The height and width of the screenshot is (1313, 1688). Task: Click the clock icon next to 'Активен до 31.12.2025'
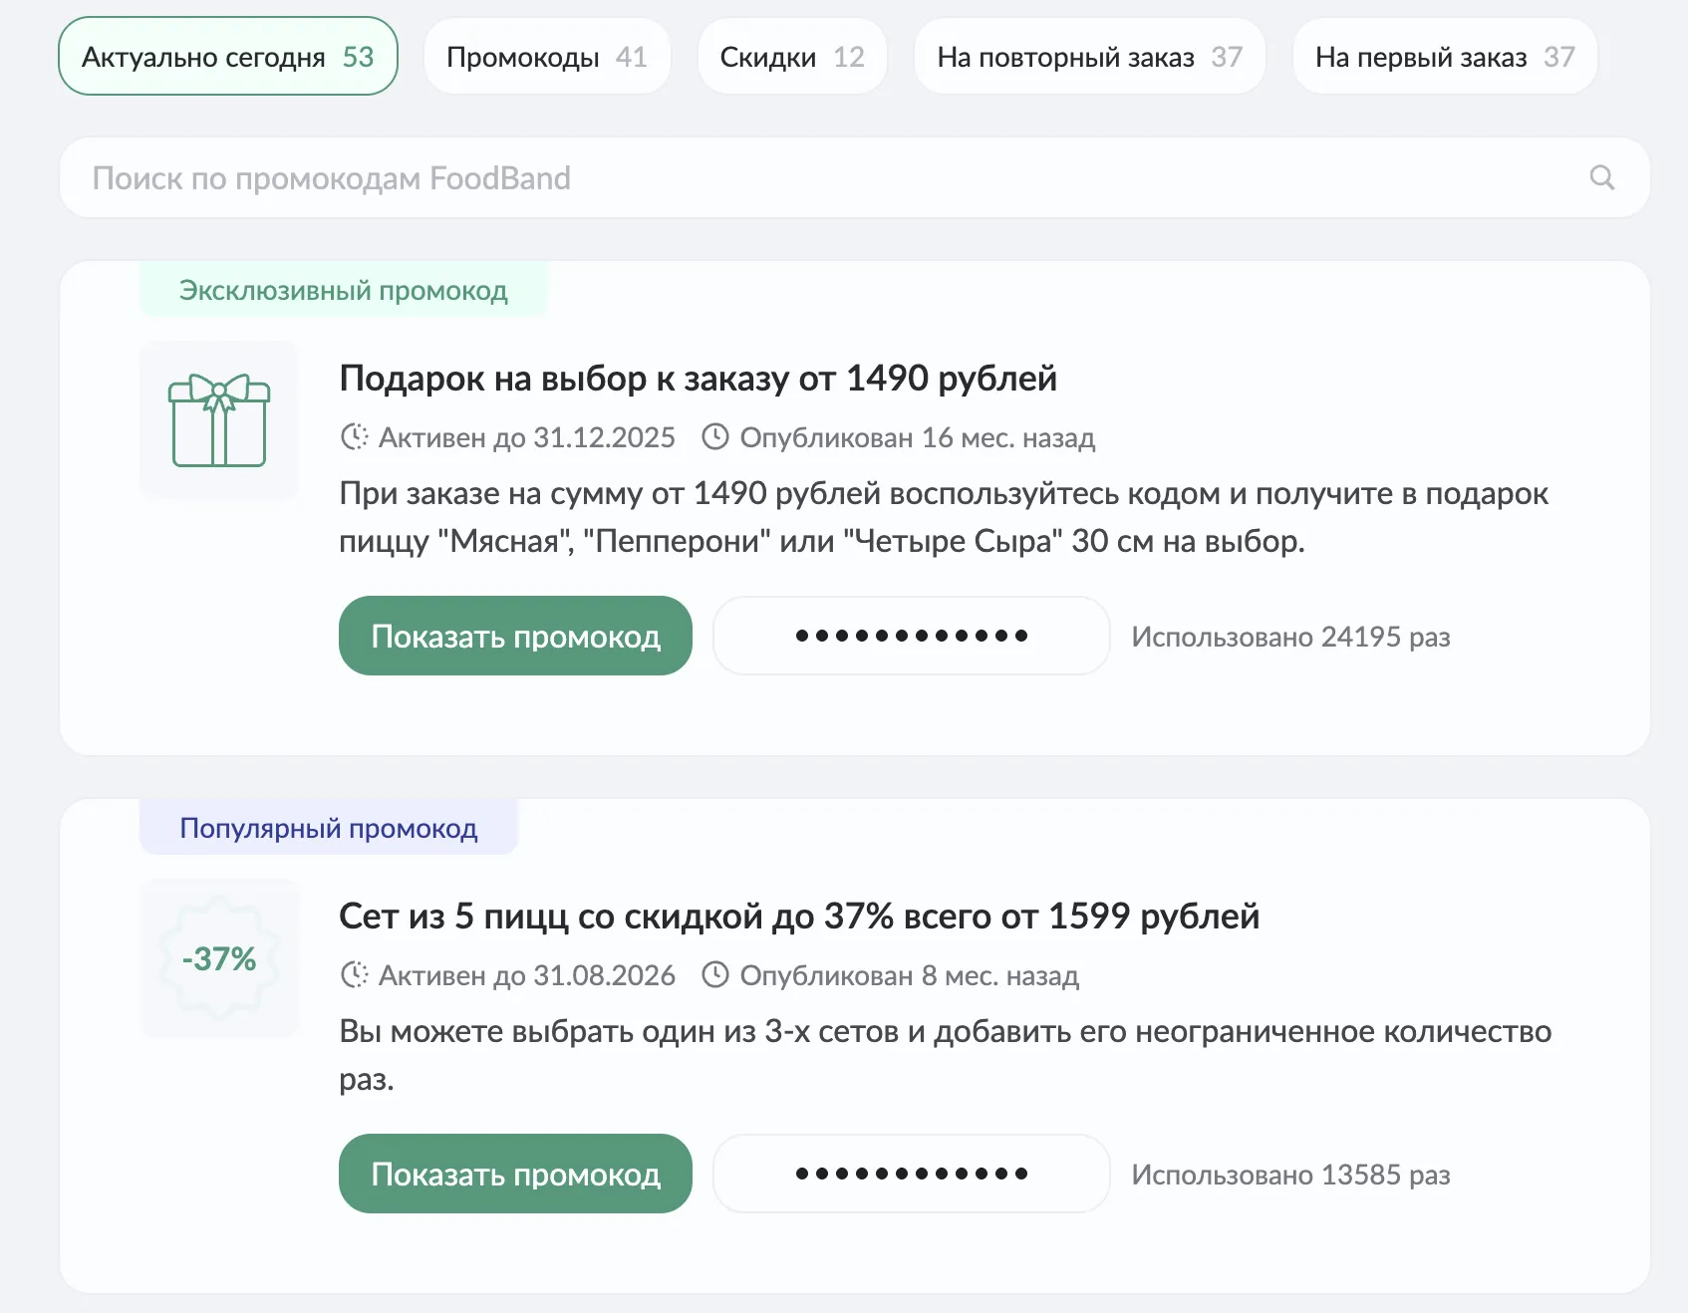(355, 436)
